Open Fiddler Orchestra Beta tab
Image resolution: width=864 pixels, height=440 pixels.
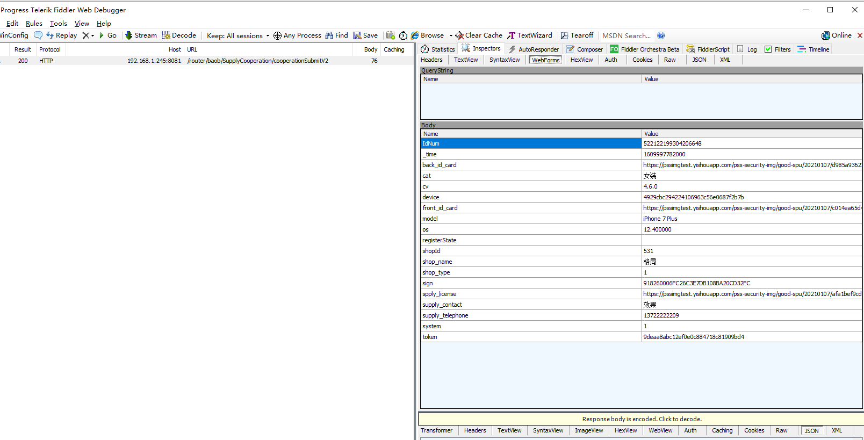pyautogui.click(x=645, y=49)
